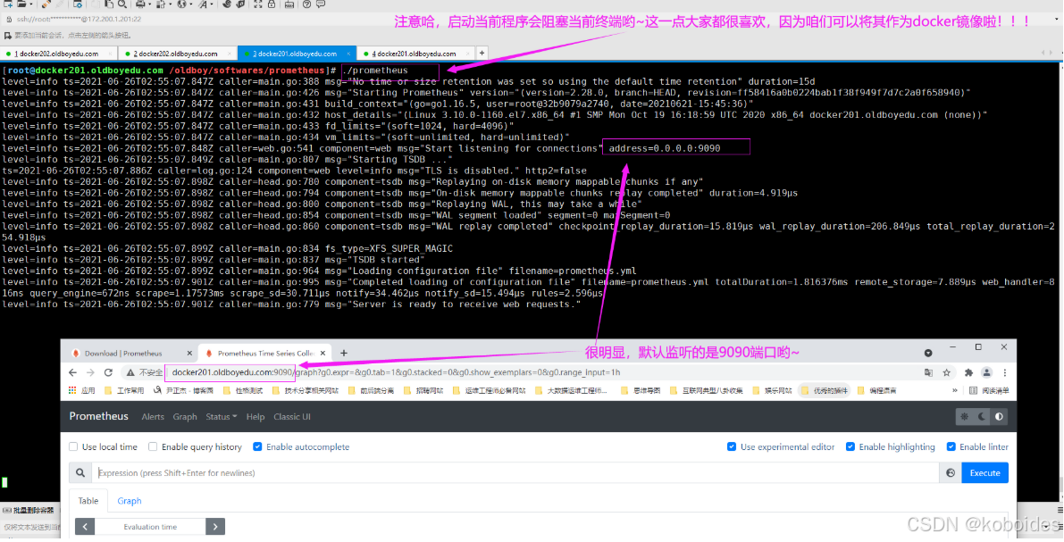Click the Xshell find magnifier icon
This screenshot has width=1064, height=542.
coord(122,4)
